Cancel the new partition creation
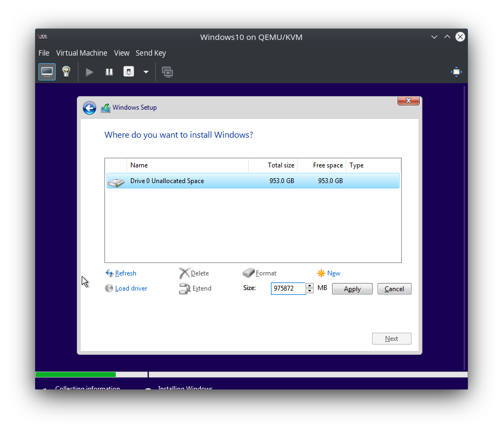The image size is (503, 431). (394, 289)
